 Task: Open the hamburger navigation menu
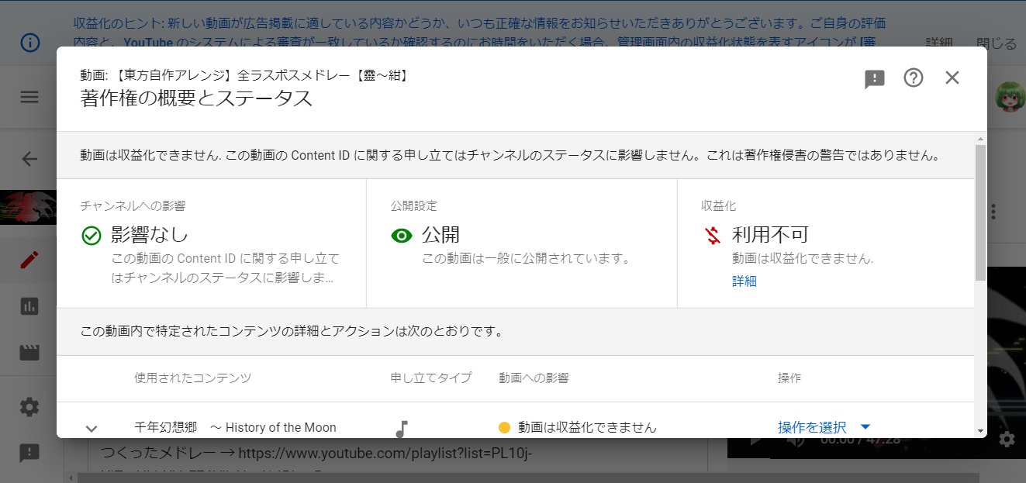(29, 96)
